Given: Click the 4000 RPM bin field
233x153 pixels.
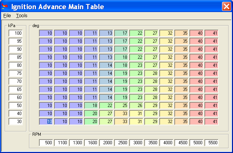Looking at the screenshot, I should [x=167, y=143].
